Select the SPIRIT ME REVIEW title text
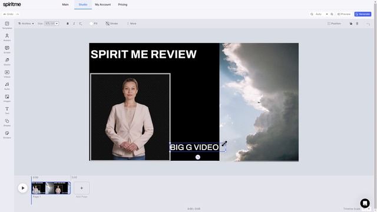The height and width of the screenshot is (212, 377). (144, 54)
